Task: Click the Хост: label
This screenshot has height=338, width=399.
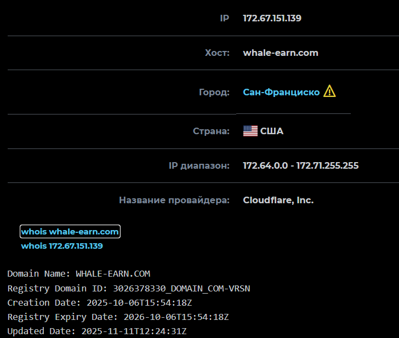Action: pos(217,53)
